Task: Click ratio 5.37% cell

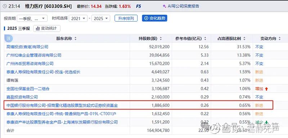Action: (x=245, y=64)
